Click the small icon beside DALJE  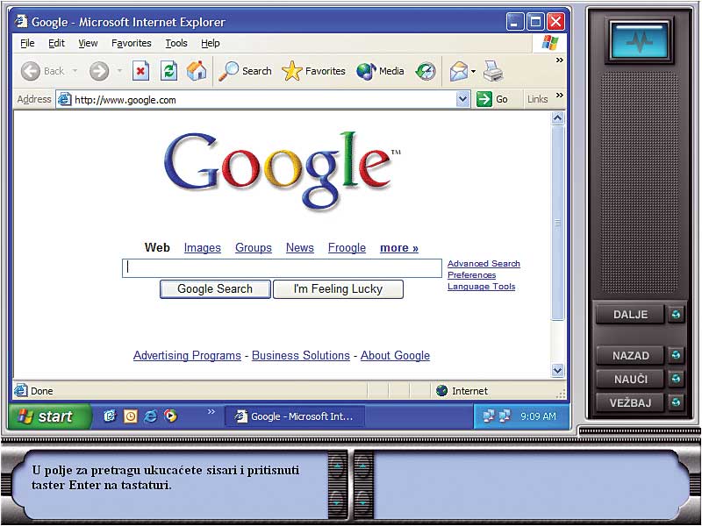point(676,315)
